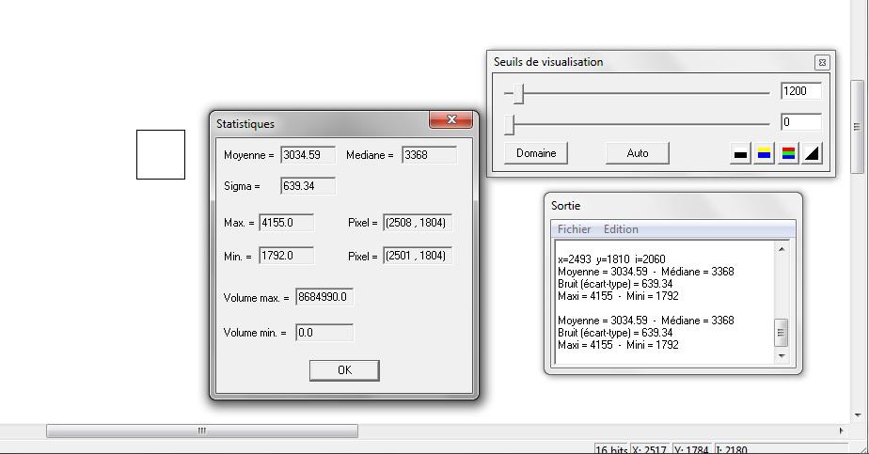
Task: Click the Domaine button
Action: (x=536, y=153)
